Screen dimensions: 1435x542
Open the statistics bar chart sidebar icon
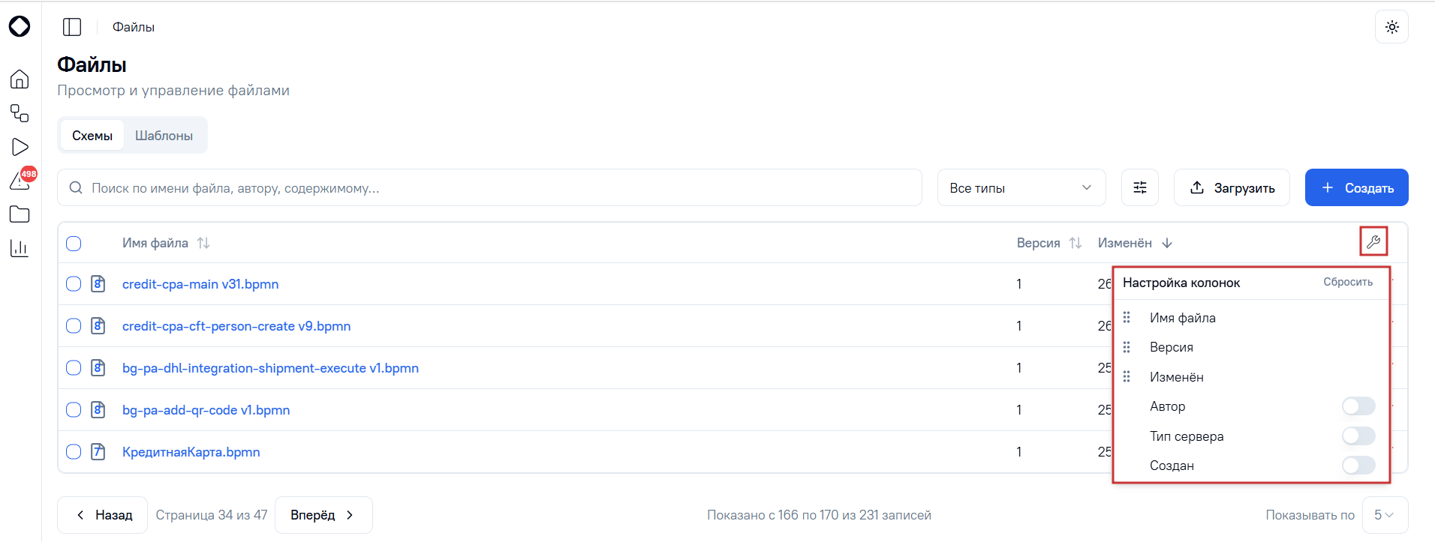[20, 248]
